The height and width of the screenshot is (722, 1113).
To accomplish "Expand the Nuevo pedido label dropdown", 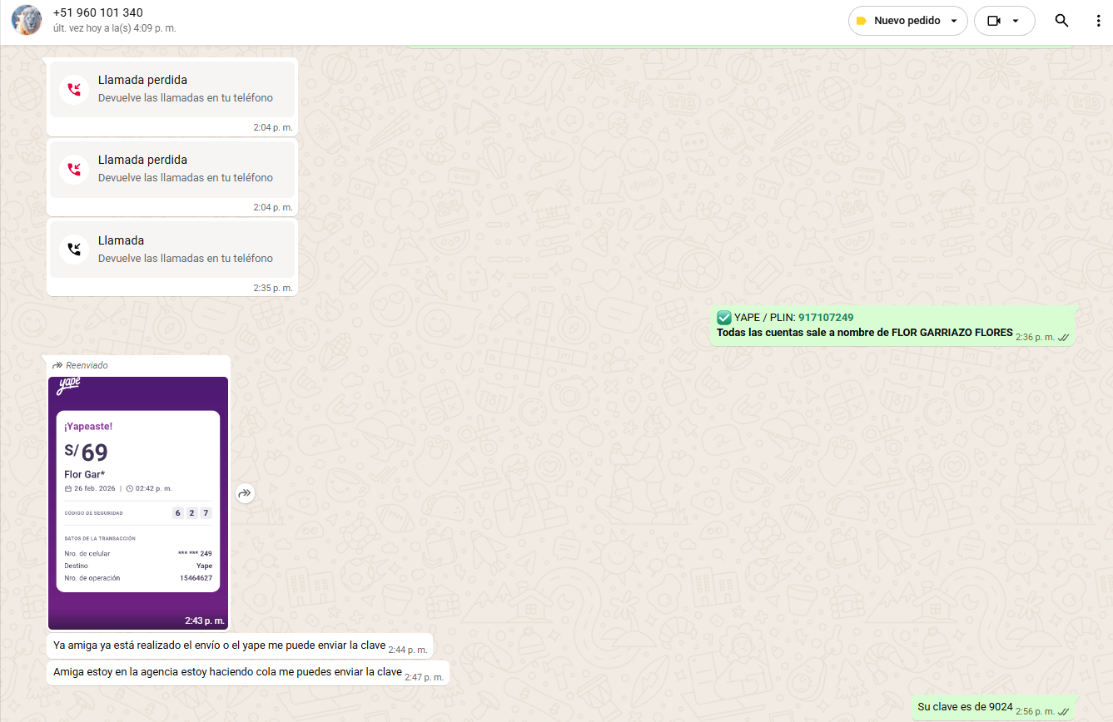I will pos(953,21).
